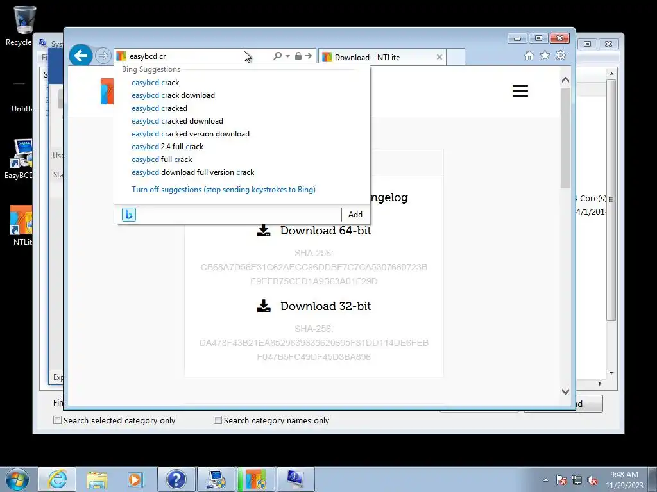Click browser page scroll-down arrow
This screenshot has height=492, width=657.
(565, 391)
